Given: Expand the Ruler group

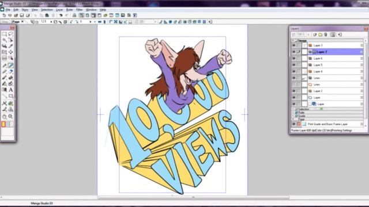Looking at the screenshot, I should pyautogui.click(x=293, y=113).
